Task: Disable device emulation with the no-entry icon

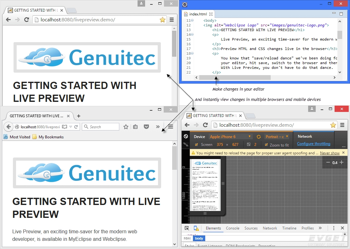Action: coord(186,136)
